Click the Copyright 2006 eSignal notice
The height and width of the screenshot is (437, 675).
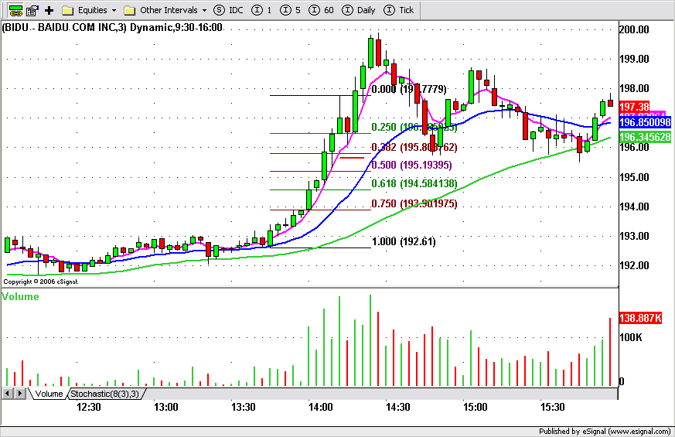pyautogui.click(x=41, y=282)
